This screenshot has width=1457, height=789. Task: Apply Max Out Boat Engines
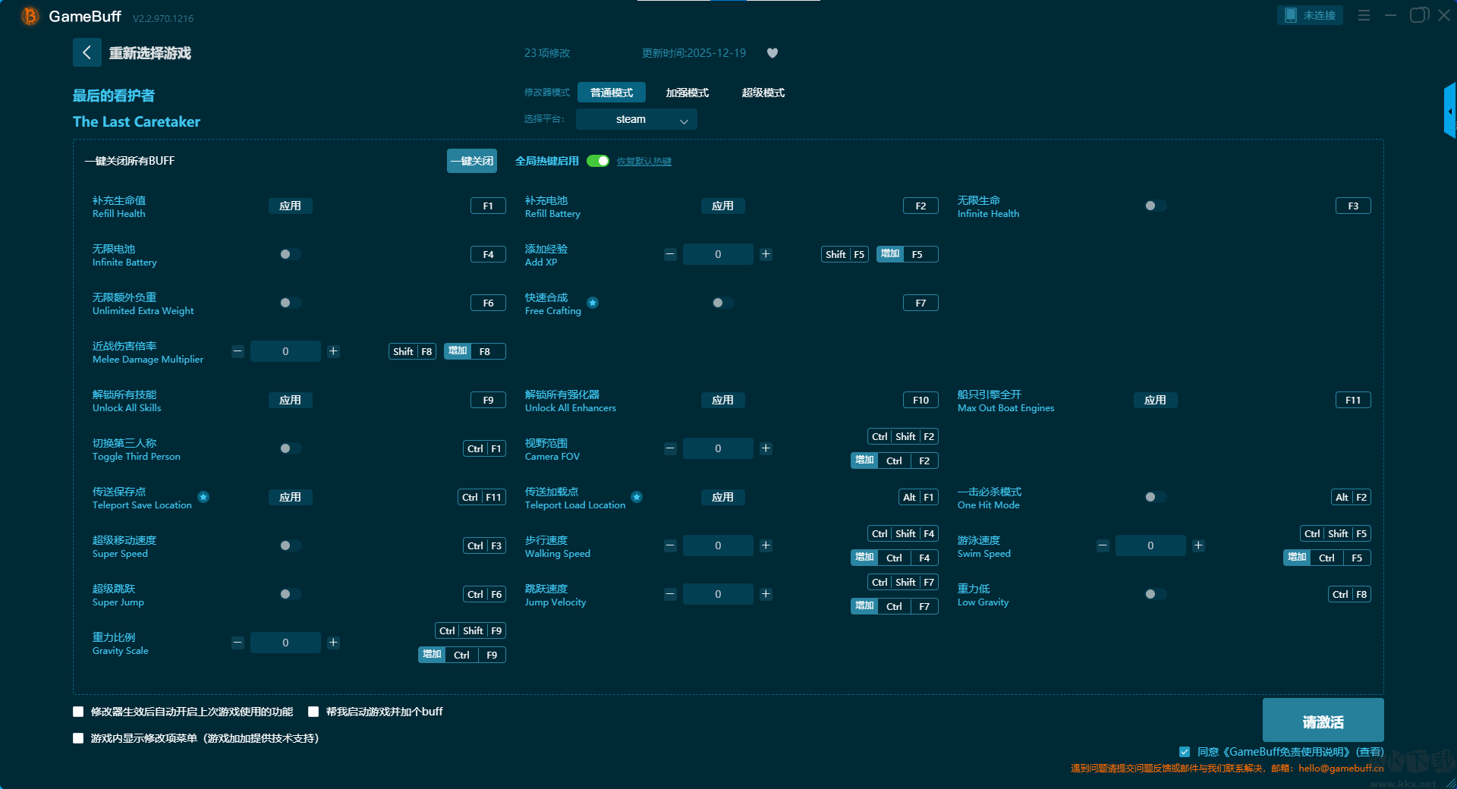click(1155, 400)
